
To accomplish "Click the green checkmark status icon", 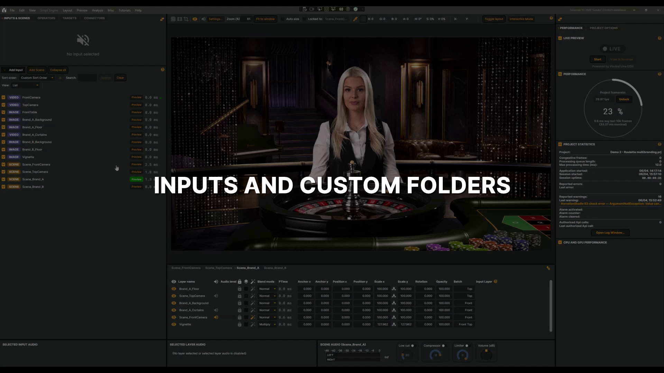I will (356, 9).
